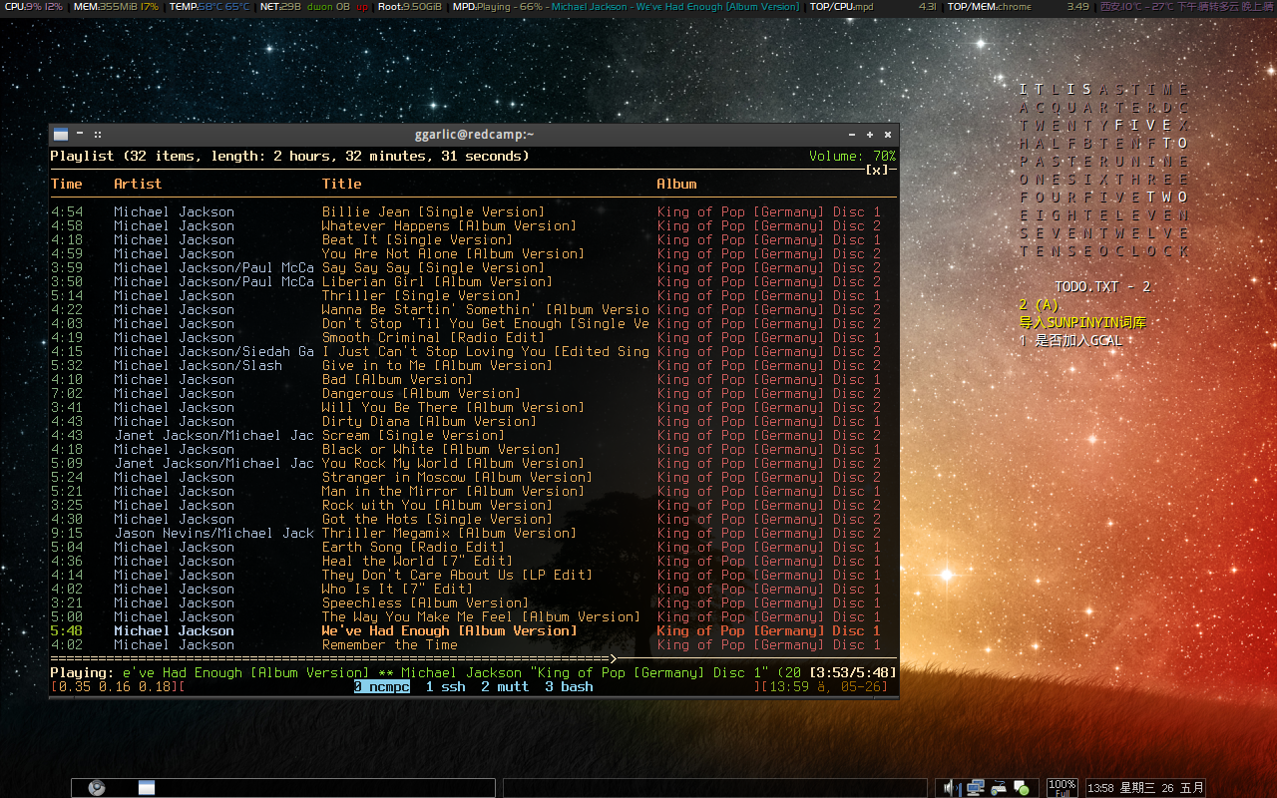Select track Smooth Criminal [Radio Edit]
This screenshot has height=798, width=1277.
tap(433, 337)
